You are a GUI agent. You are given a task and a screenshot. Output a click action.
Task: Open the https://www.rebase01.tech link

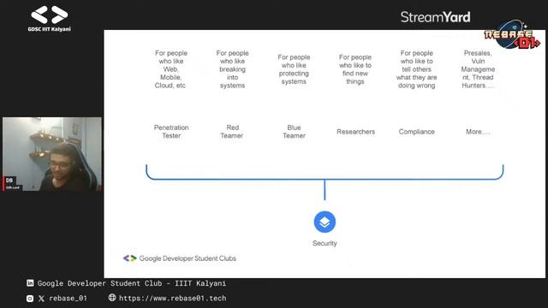click(x=173, y=299)
